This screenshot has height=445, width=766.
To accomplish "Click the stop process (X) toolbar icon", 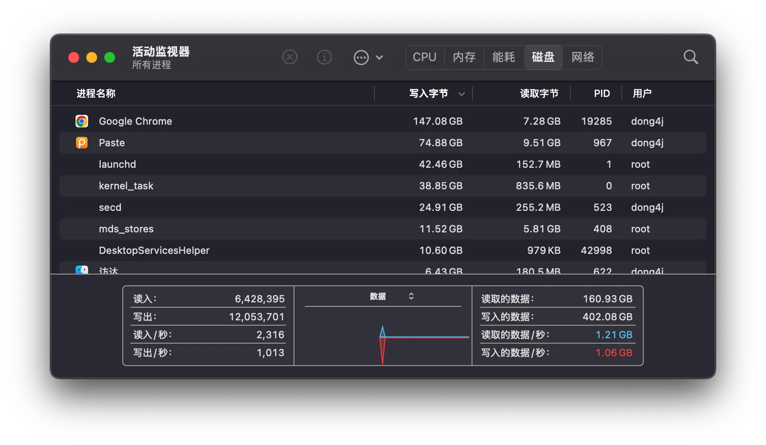I will (290, 57).
